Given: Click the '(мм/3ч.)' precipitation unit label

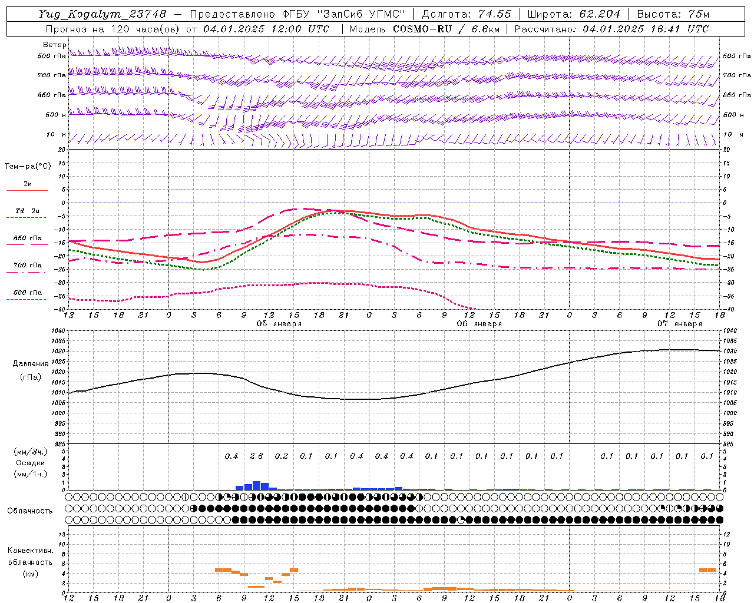Looking at the screenshot, I should 31,452.
